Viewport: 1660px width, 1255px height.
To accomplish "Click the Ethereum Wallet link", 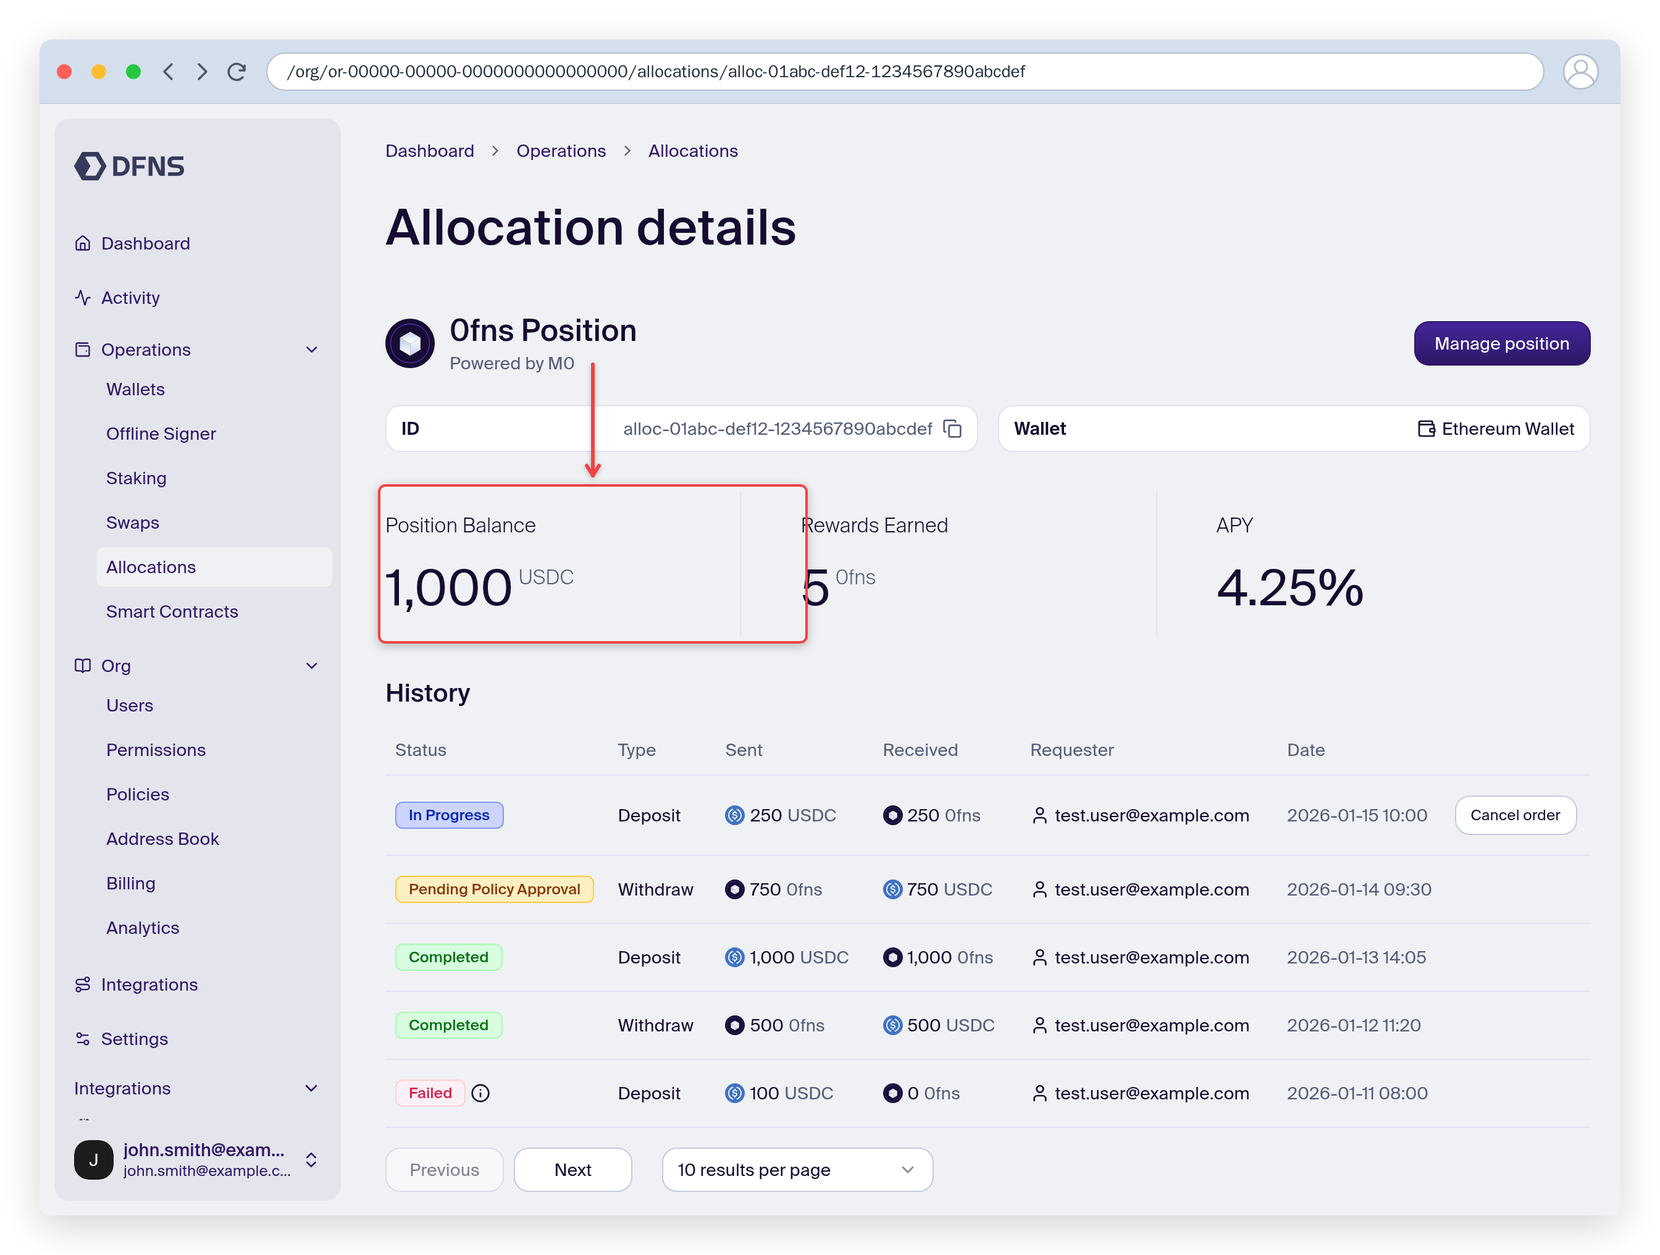I will point(1495,429).
